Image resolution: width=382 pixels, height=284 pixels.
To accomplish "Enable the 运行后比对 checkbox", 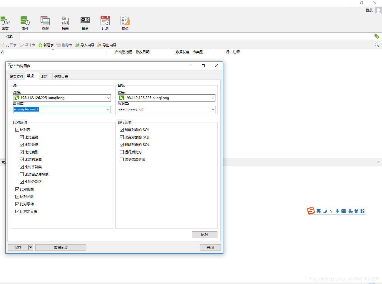I will [122, 152].
